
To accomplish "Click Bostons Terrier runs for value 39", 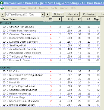I will coord(80,79).
